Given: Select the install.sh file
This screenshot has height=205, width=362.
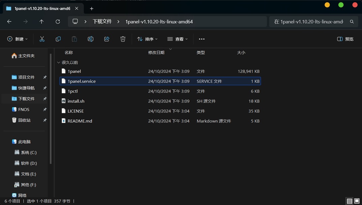Looking at the screenshot, I should coord(76,101).
